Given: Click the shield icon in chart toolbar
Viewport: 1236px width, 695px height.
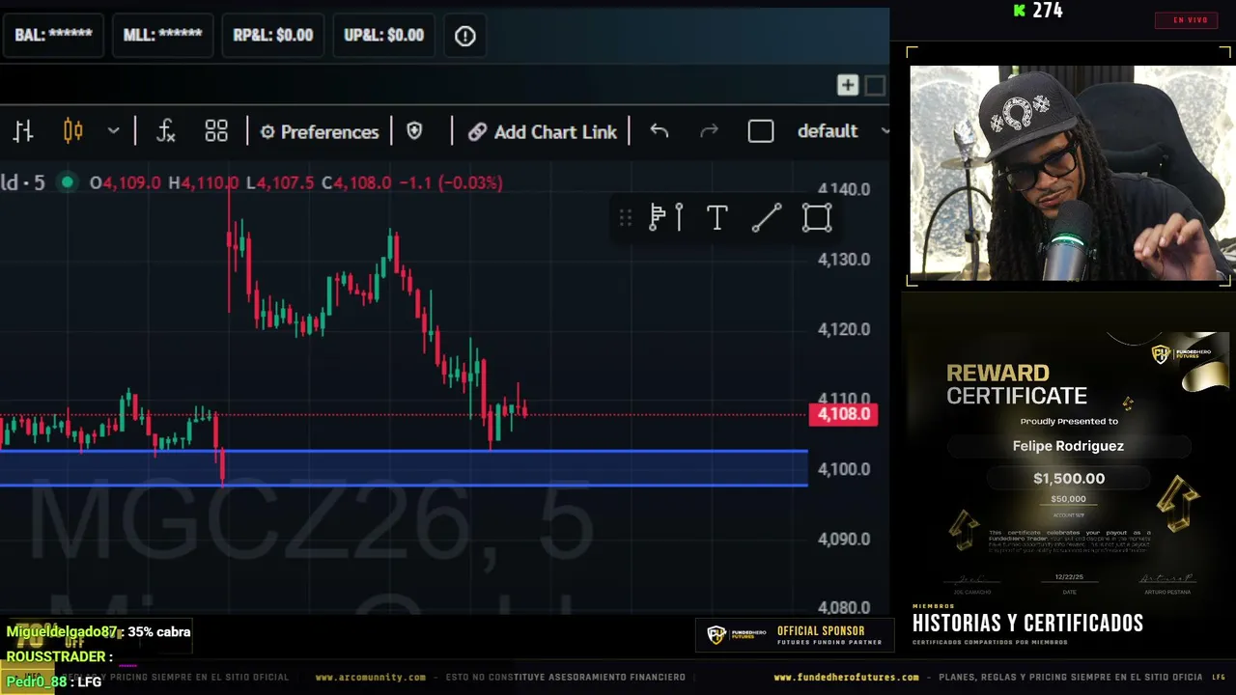Looking at the screenshot, I should (414, 131).
